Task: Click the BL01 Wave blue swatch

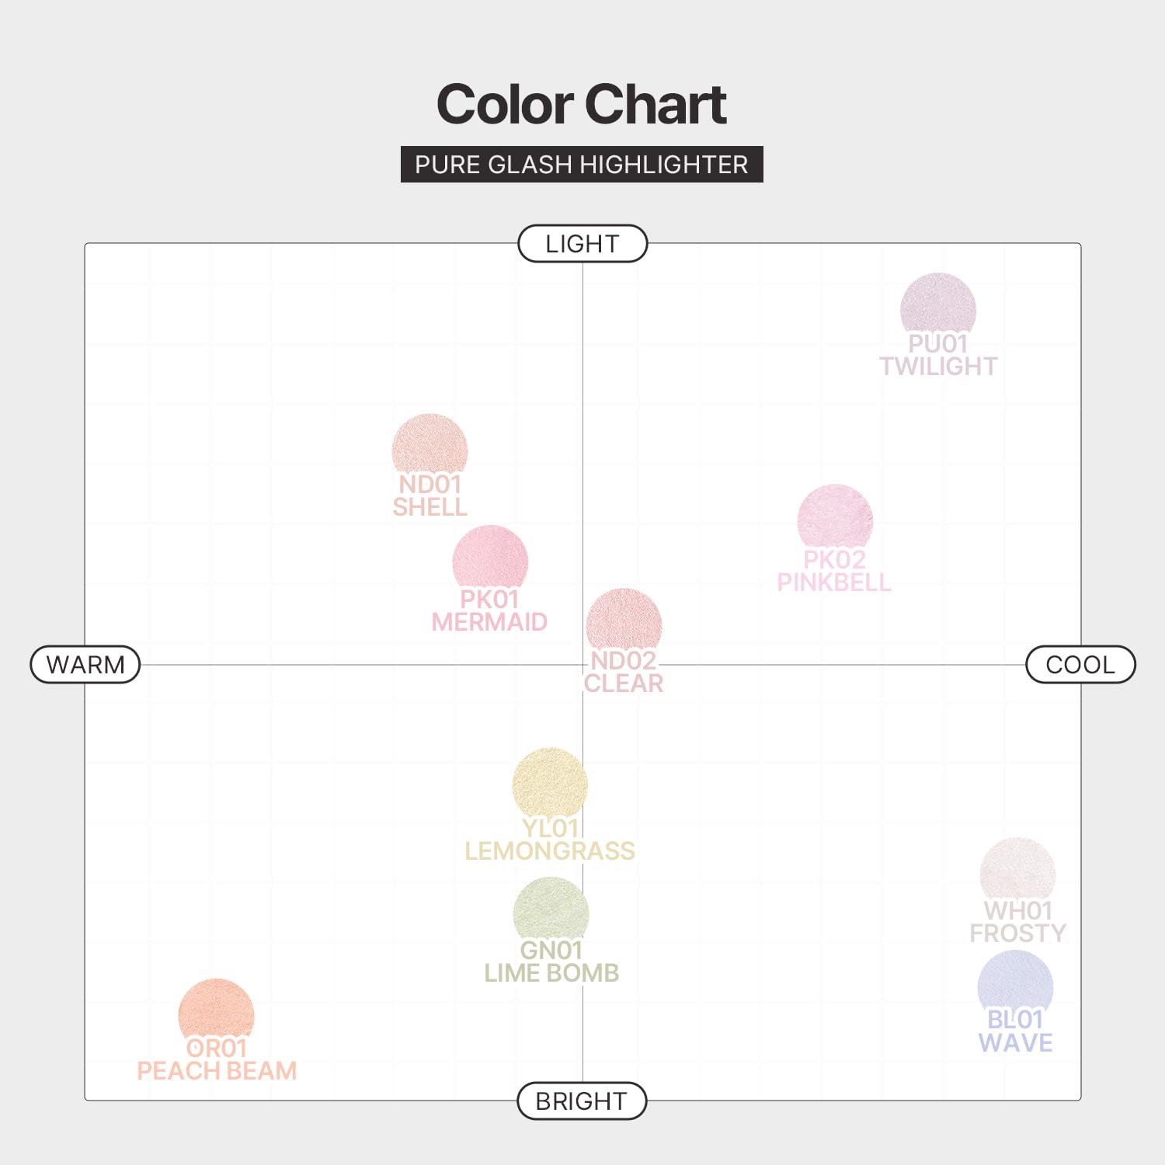Action: 1015,982
